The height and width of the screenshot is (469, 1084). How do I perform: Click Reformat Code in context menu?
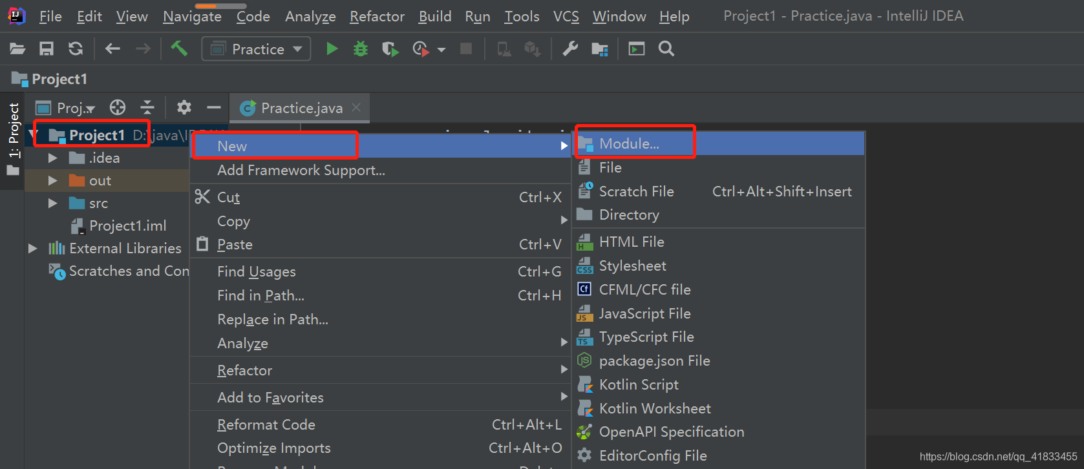(x=380, y=424)
